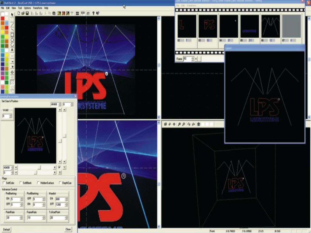Viewport: 311px width, 233px height.
Task: Toggle the HiddenSurface flag
Action: click(39, 183)
